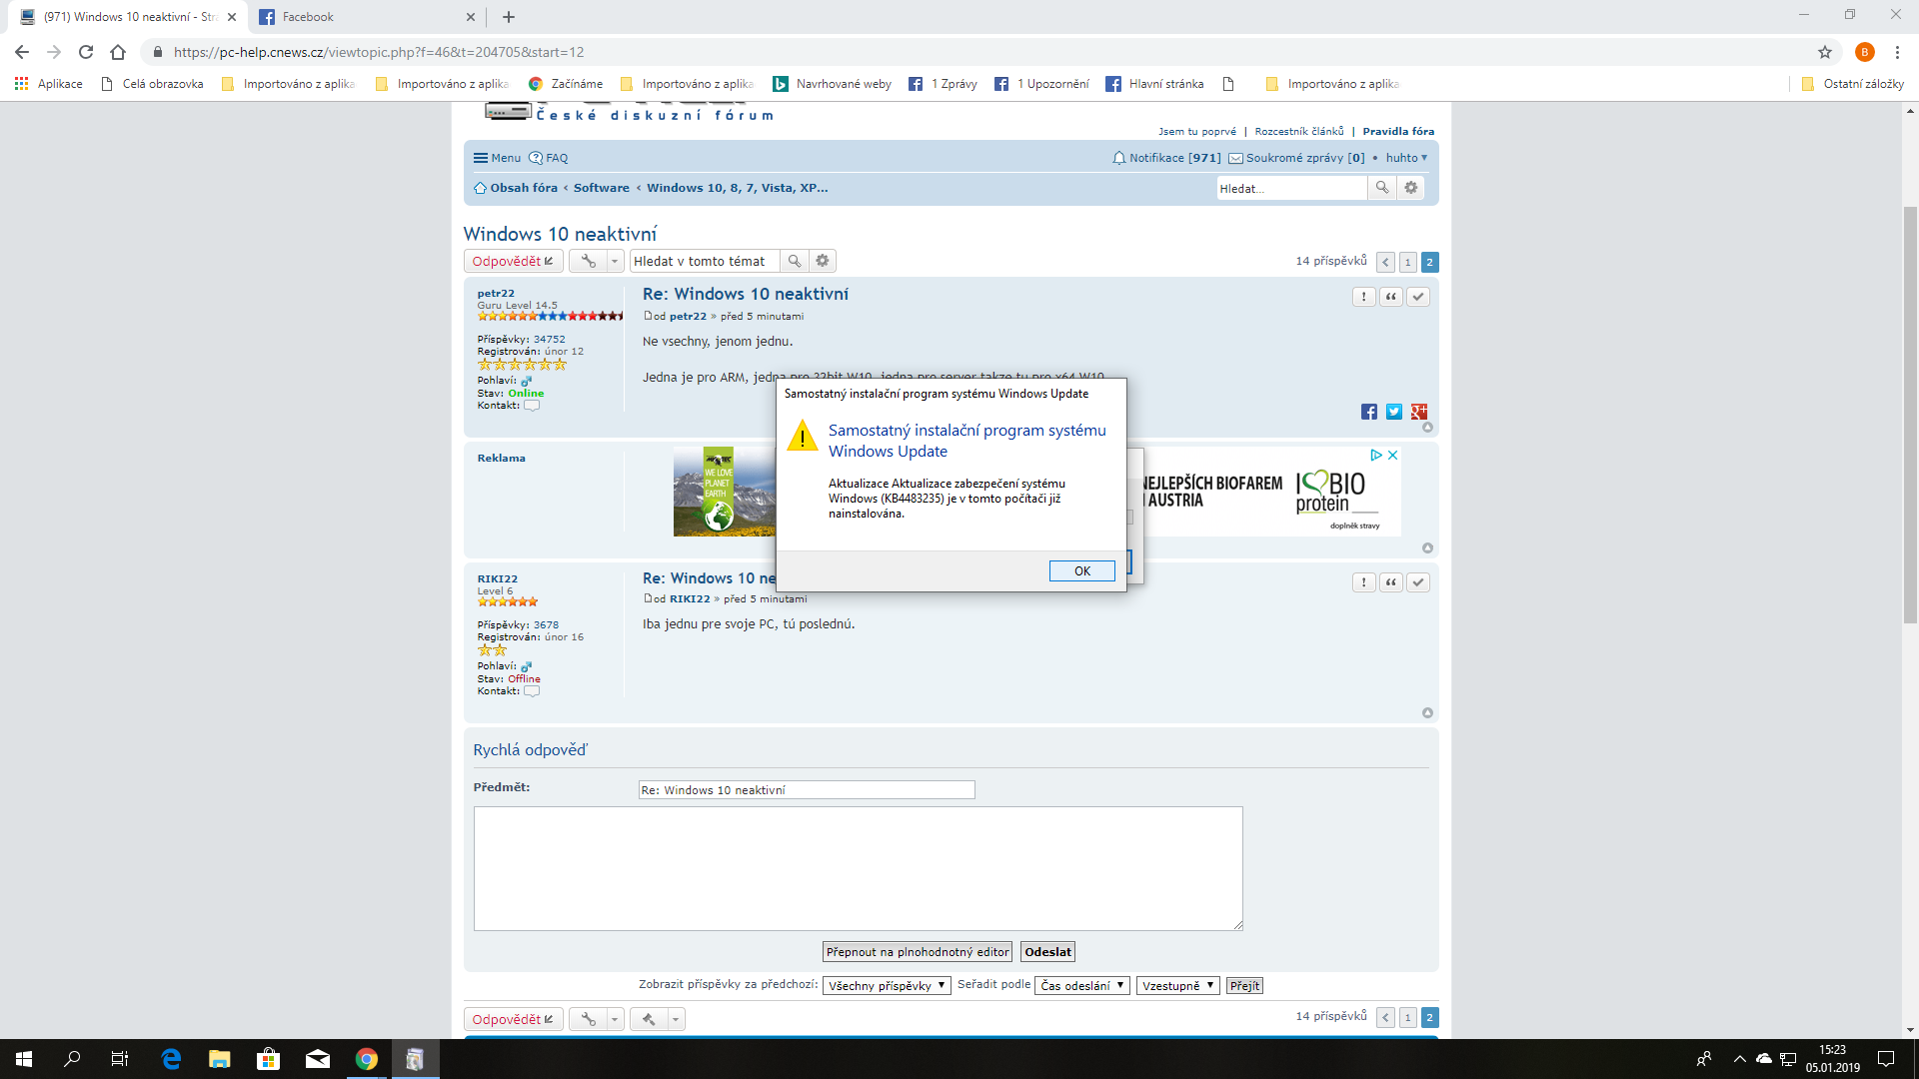This screenshot has width=1919, height=1079.
Task: Click inside the quick reply message box
Action: click(x=858, y=868)
